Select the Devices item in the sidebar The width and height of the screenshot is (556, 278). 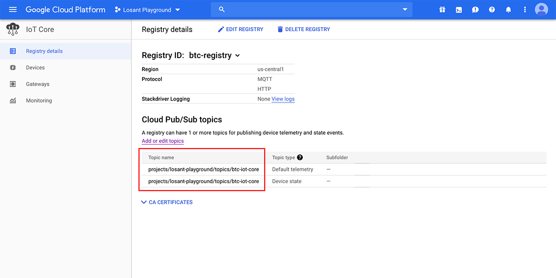[x=35, y=67]
